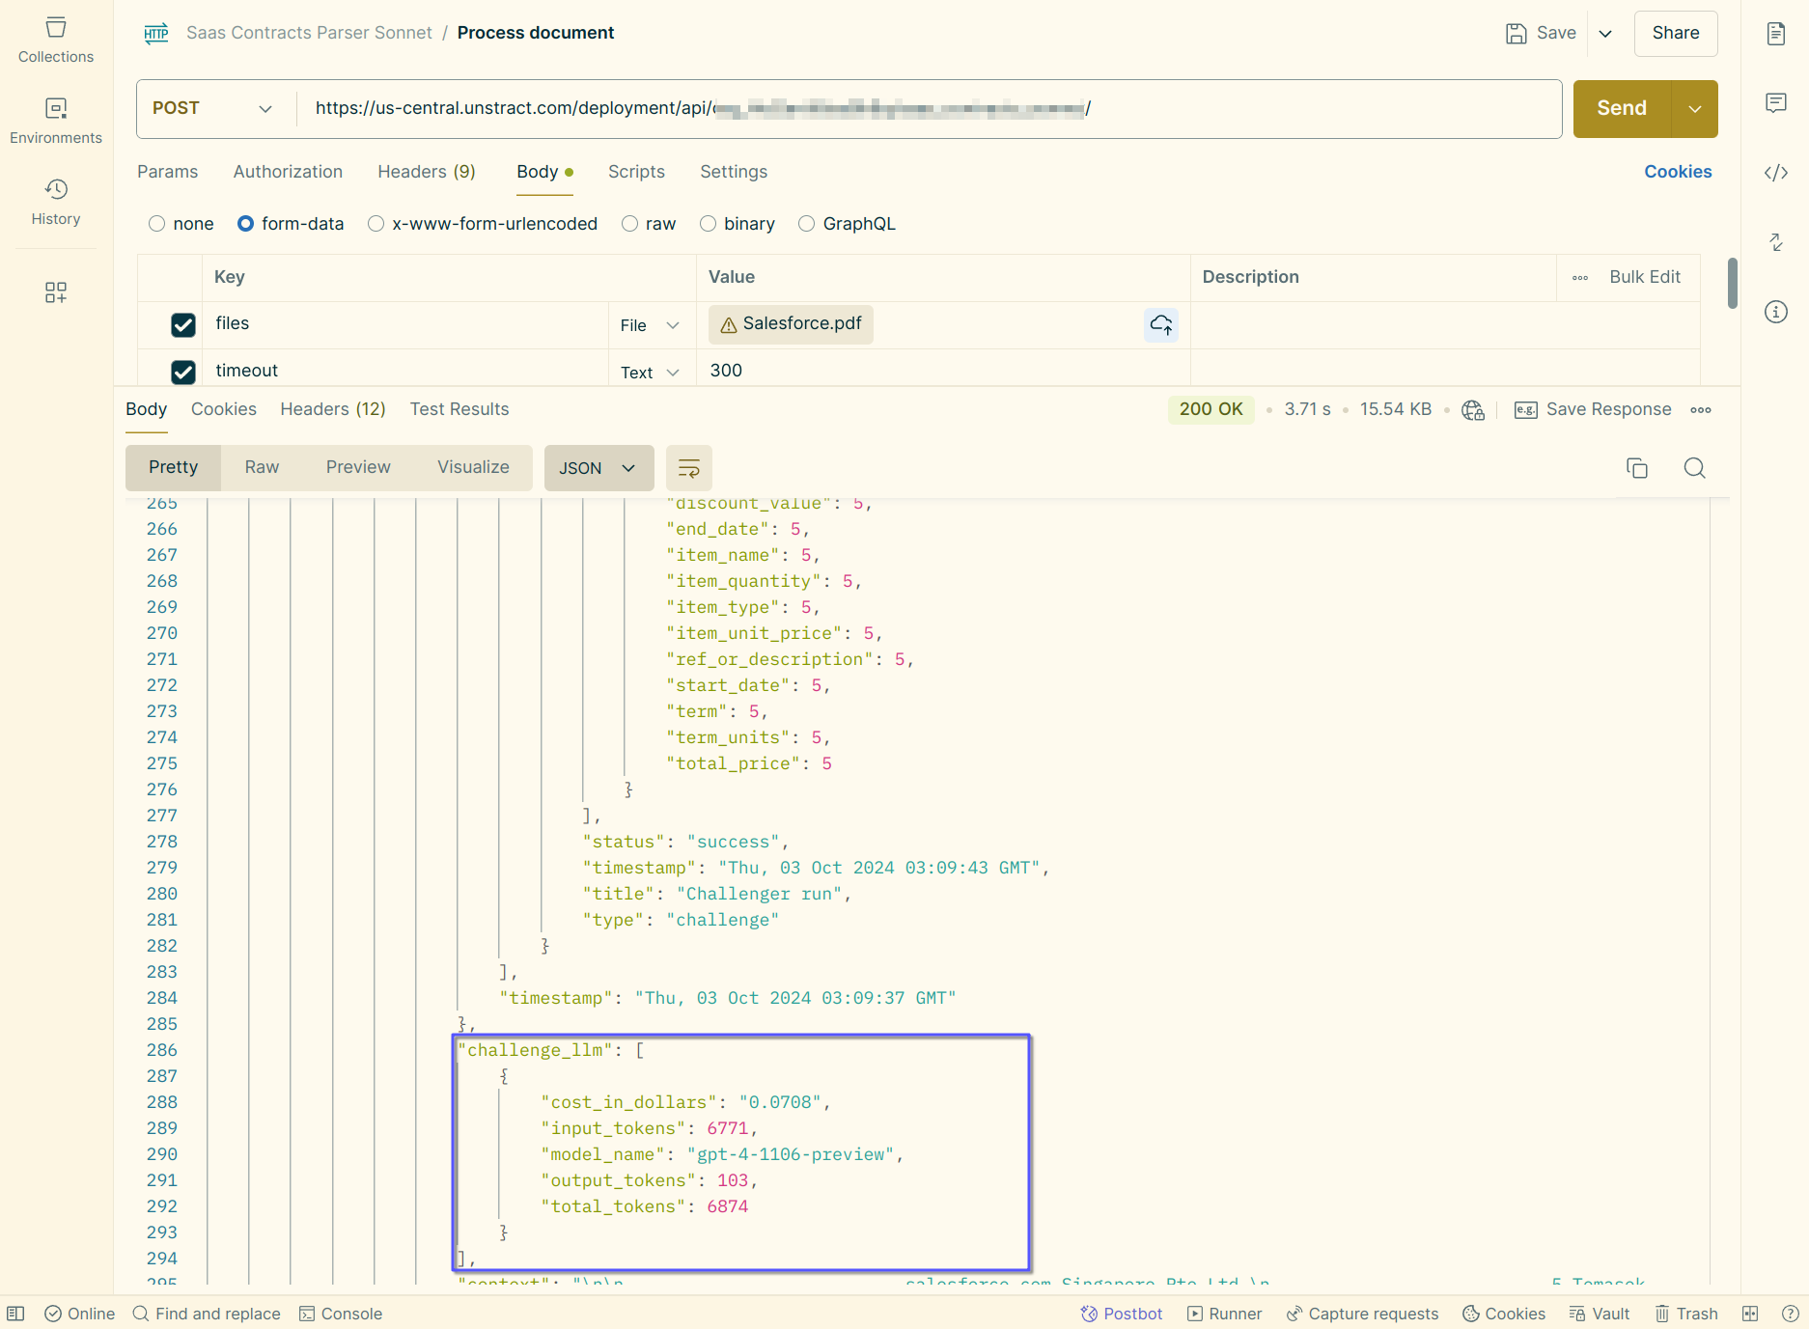Expand the Save options dropdown arrow
1809x1329 pixels.
click(x=1605, y=34)
